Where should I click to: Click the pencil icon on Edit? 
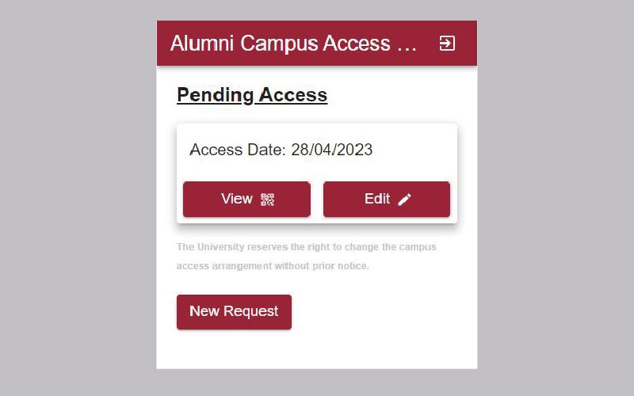tap(404, 200)
